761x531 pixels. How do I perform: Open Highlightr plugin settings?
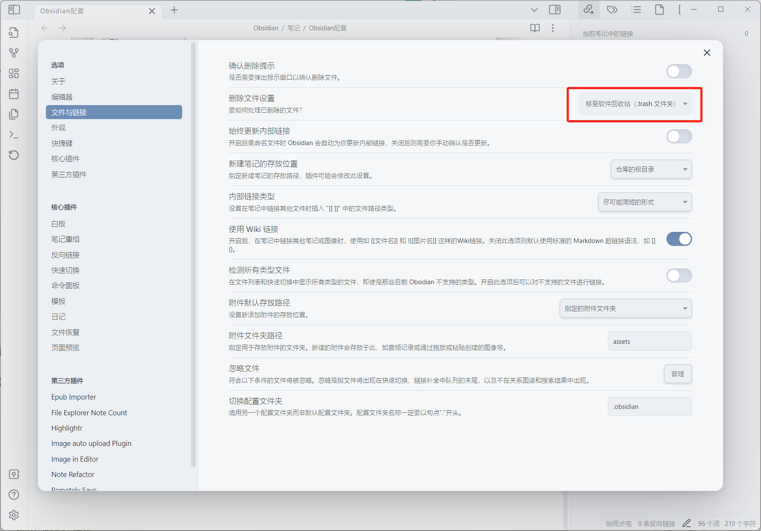pyautogui.click(x=114, y=428)
